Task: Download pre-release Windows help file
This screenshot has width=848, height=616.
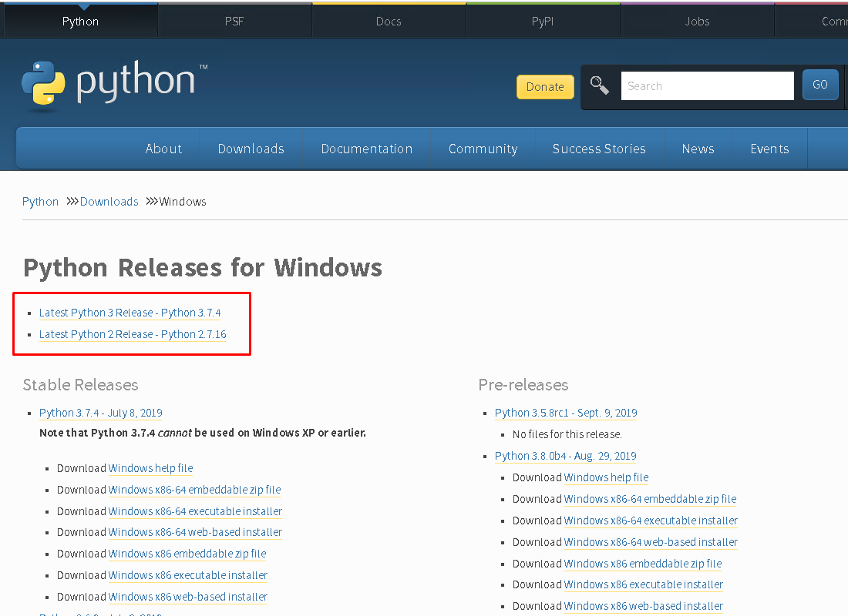Action: 606,477
